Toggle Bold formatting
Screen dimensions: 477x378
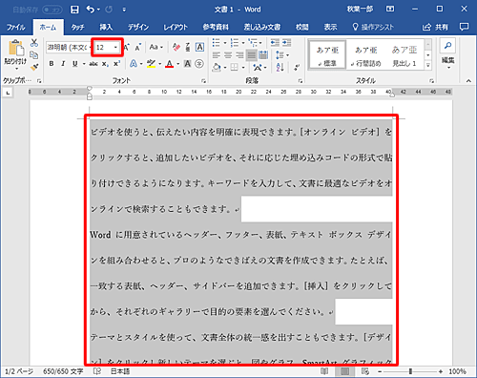click(52, 64)
